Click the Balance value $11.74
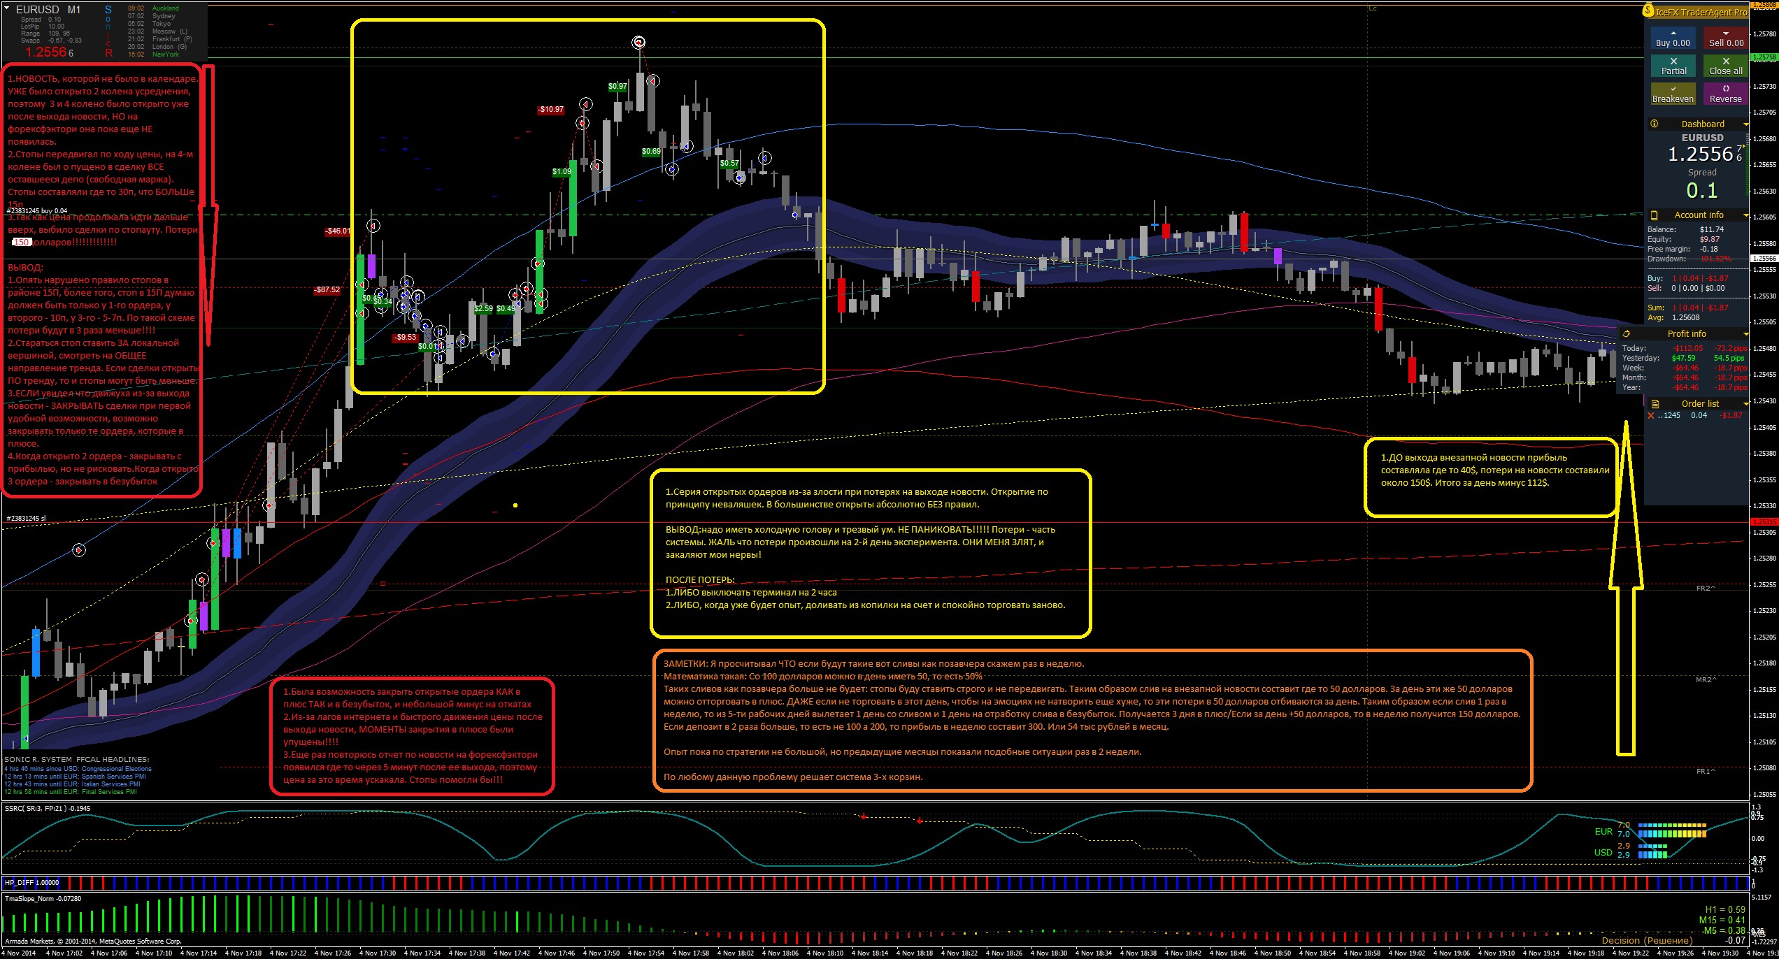This screenshot has width=1779, height=959. tap(1712, 229)
